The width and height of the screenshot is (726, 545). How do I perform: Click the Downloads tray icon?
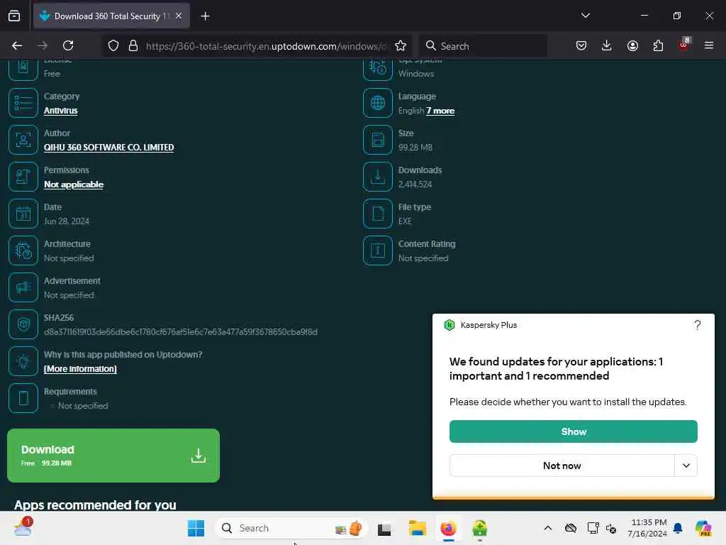point(378,177)
